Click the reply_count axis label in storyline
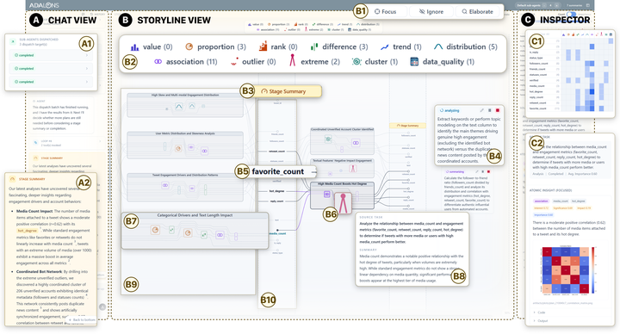620x334 pixels. tap(276, 201)
